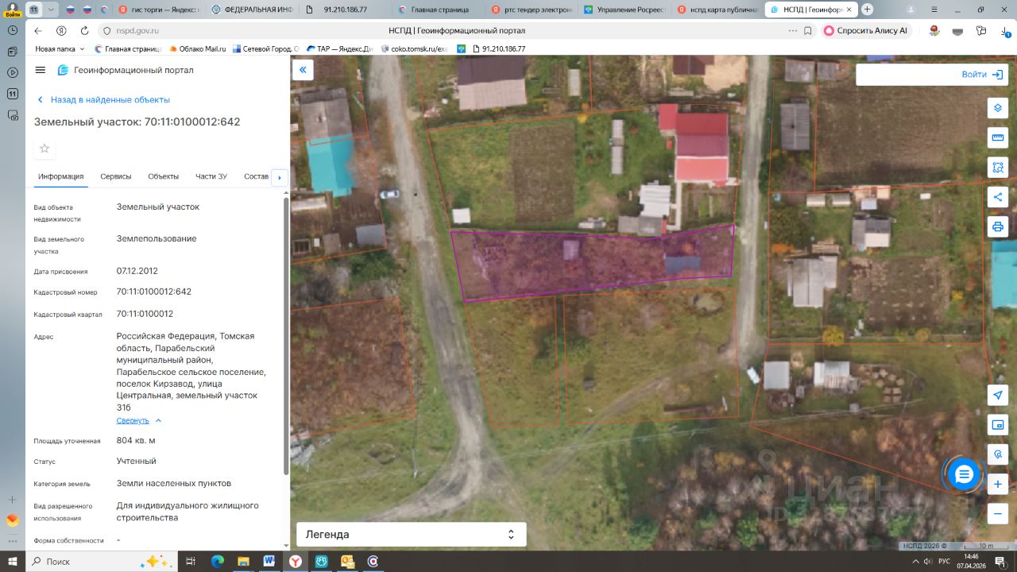This screenshot has width=1017, height=572.
Task: Open 'Облако Mail.ru' bookmark
Action: pyautogui.click(x=198, y=48)
